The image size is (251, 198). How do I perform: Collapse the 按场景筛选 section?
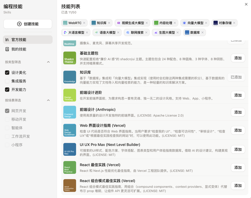pyautogui.click(x=48, y=100)
